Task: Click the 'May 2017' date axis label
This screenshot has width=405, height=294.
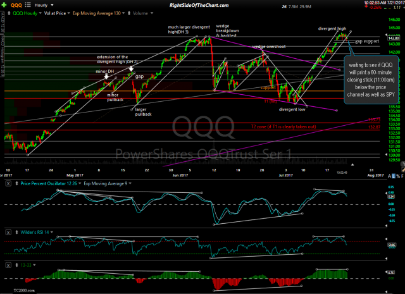Action: pos(75,175)
